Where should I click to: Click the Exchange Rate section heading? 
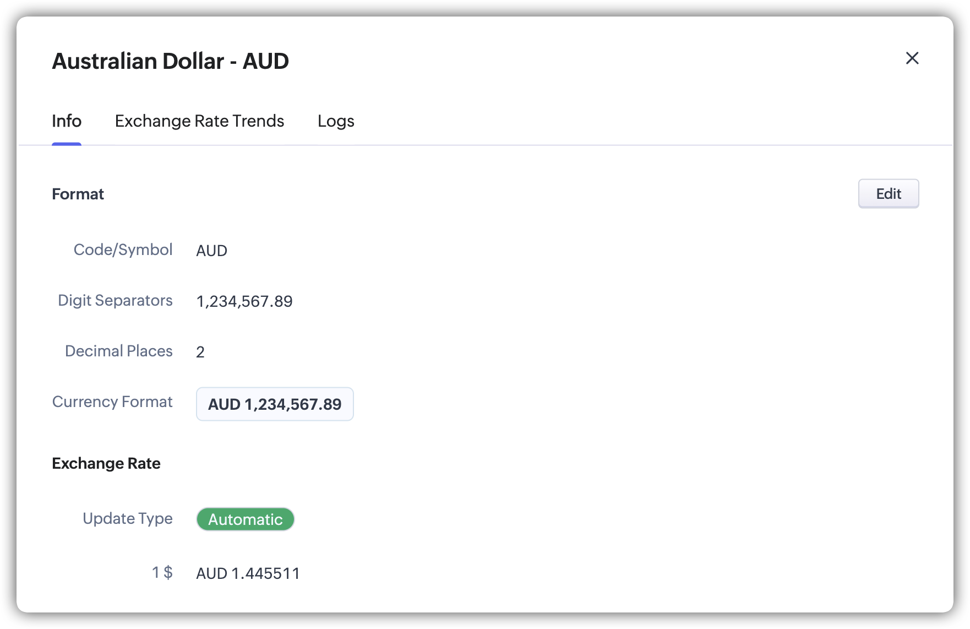coord(106,463)
